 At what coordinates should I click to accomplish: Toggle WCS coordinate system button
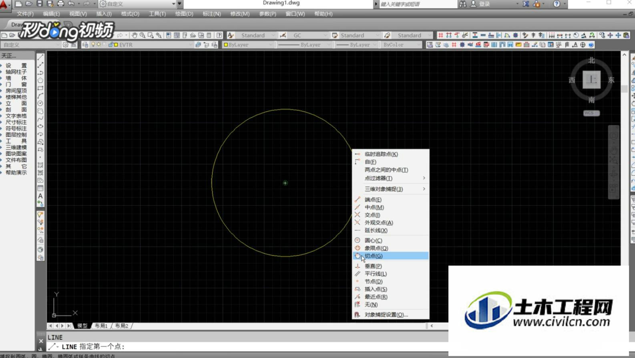(591, 113)
